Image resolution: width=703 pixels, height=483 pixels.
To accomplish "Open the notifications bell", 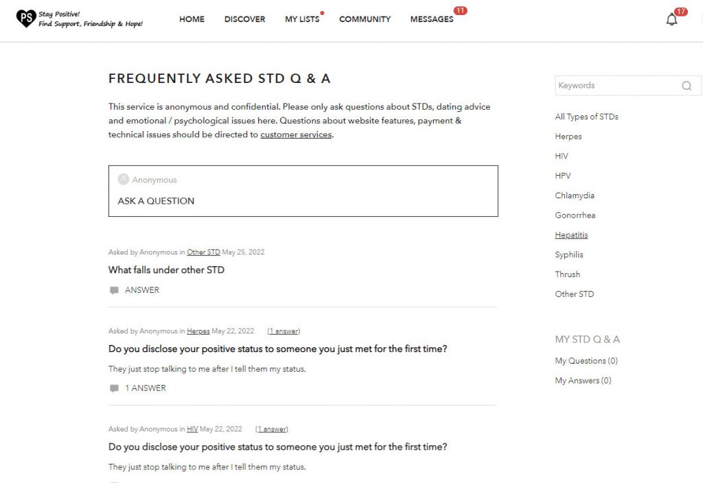I will (671, 19).
